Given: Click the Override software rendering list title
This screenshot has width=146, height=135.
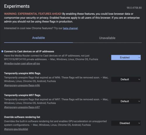Looking at the screenshot, I should click(x=22, y=117).
